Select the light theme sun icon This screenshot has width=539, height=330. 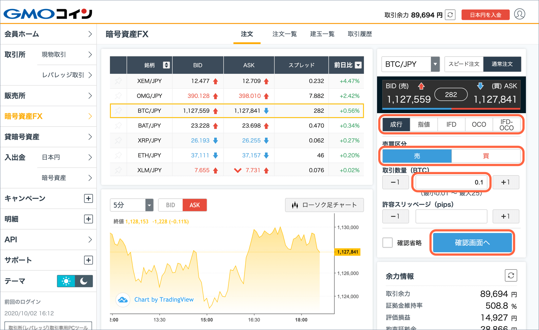(x=66, y=281)
